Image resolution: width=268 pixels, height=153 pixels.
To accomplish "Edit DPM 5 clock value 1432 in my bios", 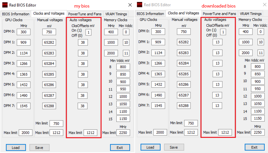I will (x=24, y=85).
